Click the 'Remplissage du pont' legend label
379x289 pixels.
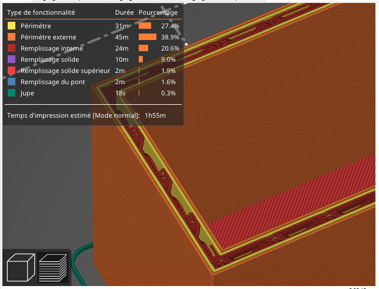tap(53, 82)
